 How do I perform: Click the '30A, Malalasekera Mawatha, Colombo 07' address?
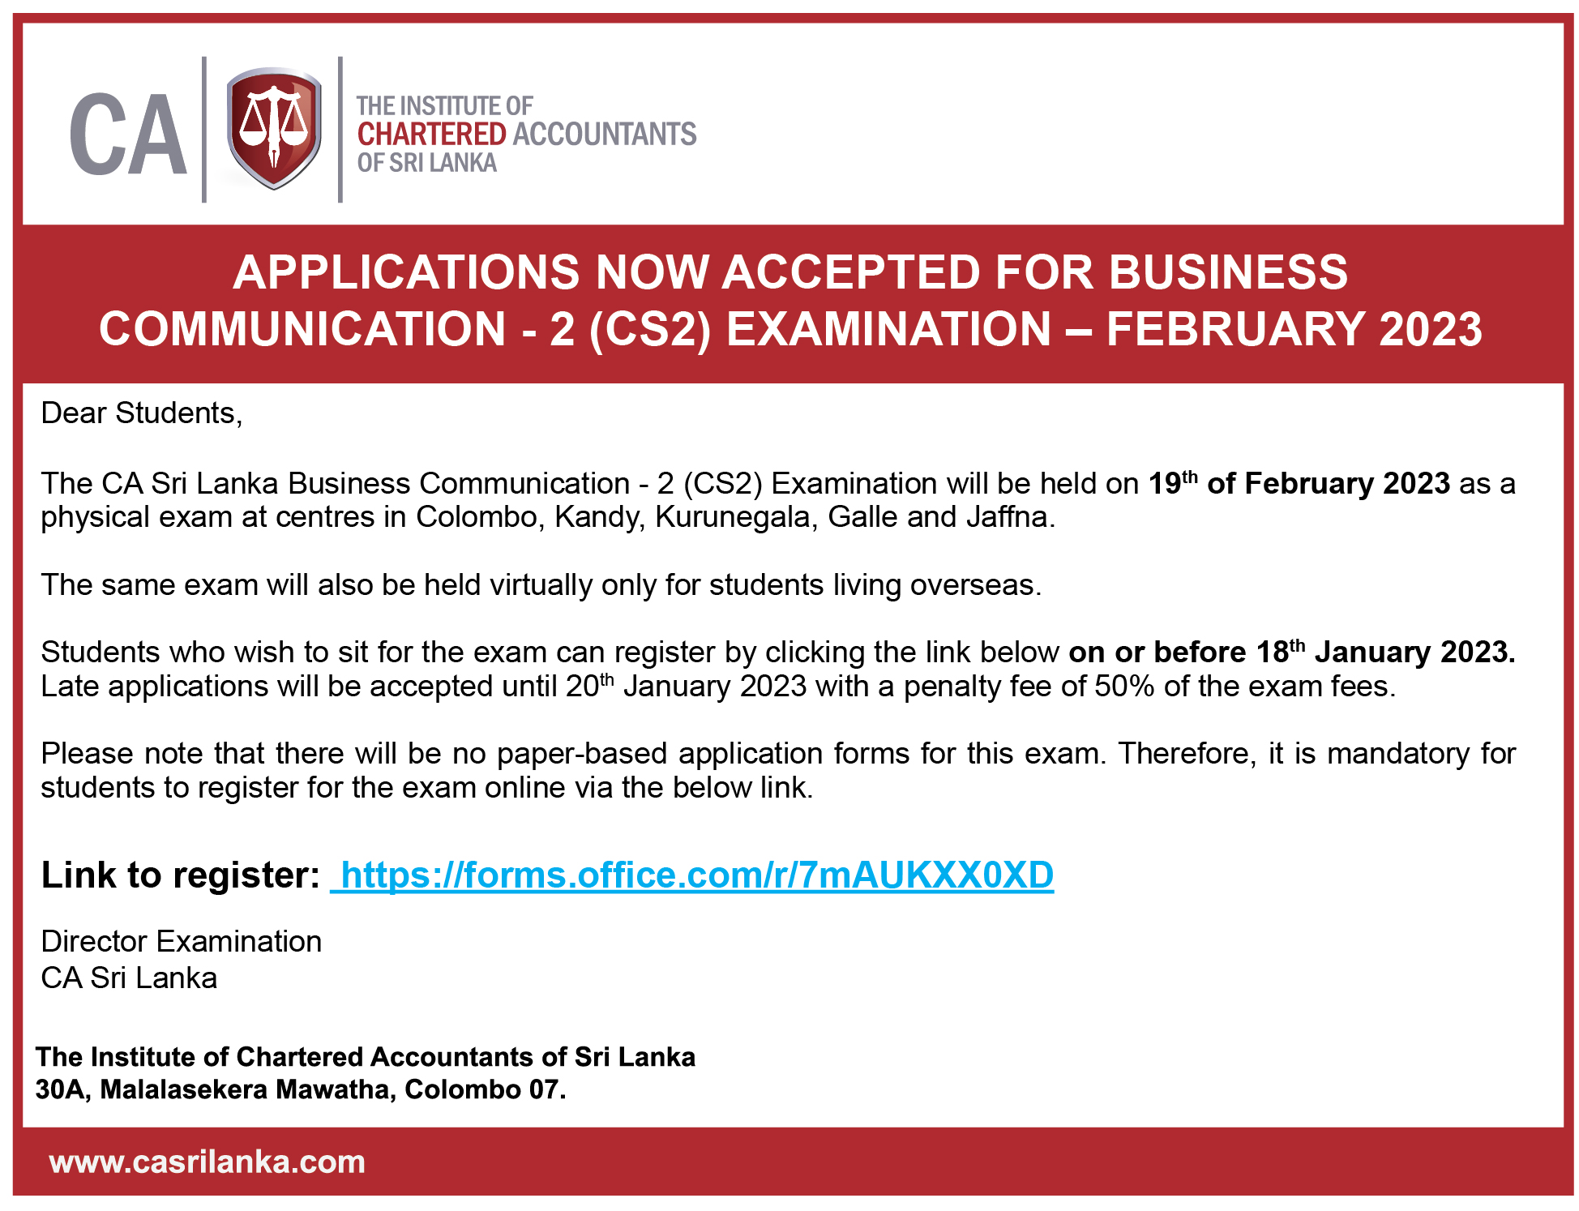pyautogui.click(x=300, y=1089)
